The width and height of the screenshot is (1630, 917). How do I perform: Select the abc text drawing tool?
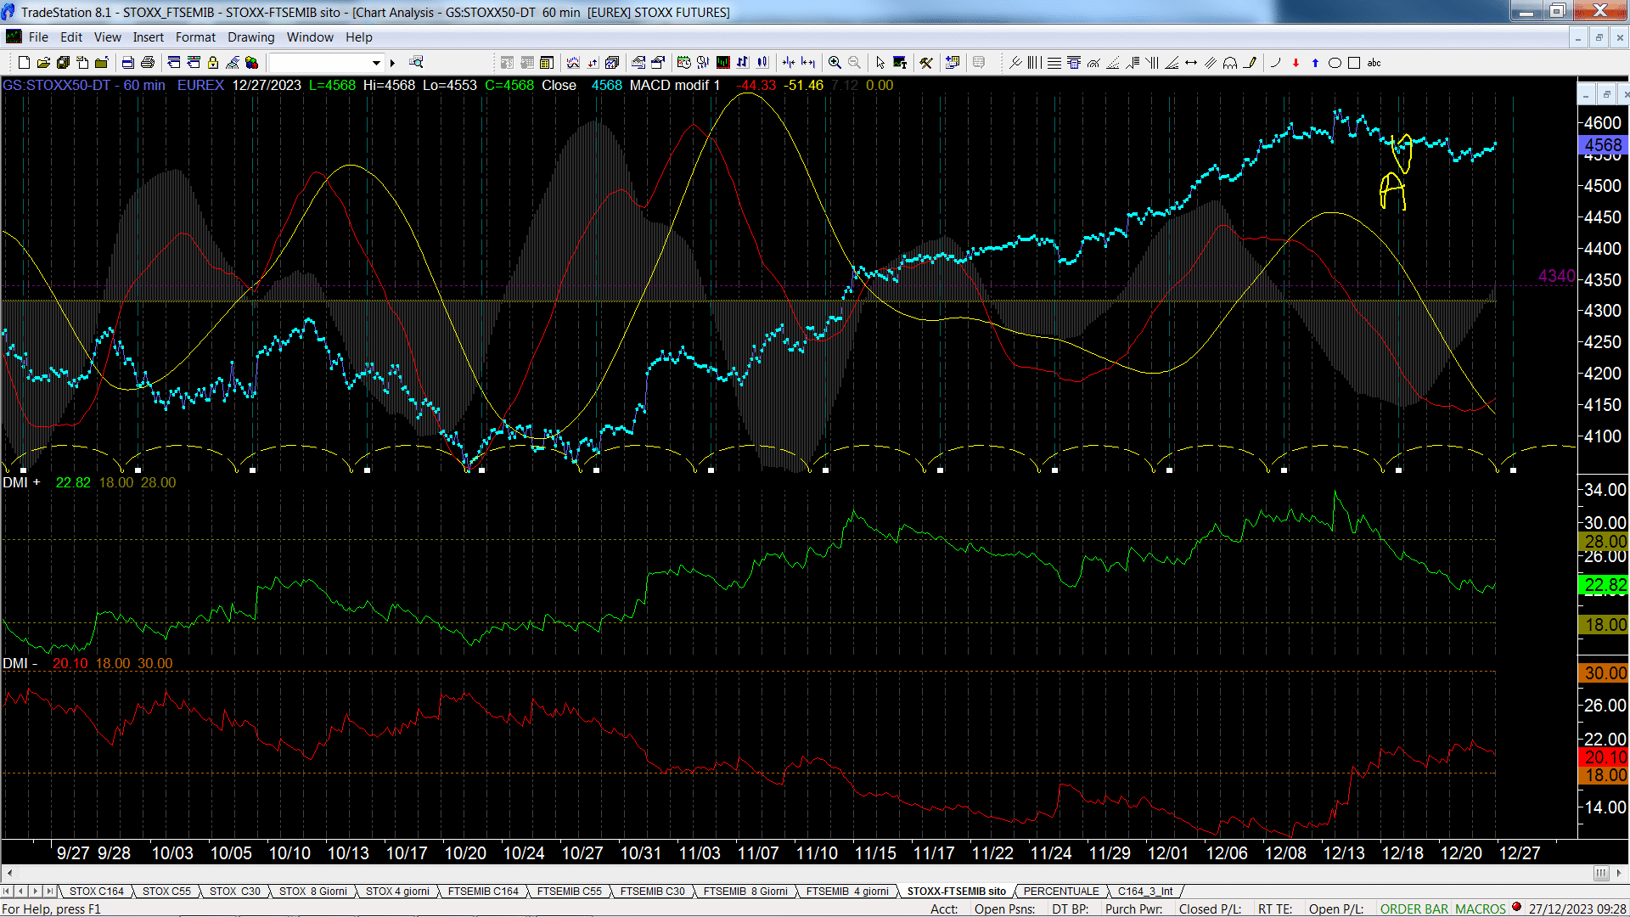(1374, 63)
